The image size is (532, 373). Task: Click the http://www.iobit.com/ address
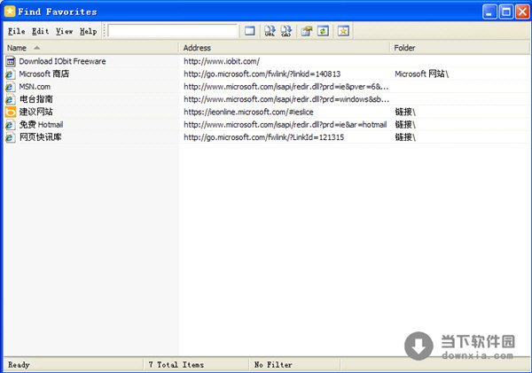click(222, 61)
